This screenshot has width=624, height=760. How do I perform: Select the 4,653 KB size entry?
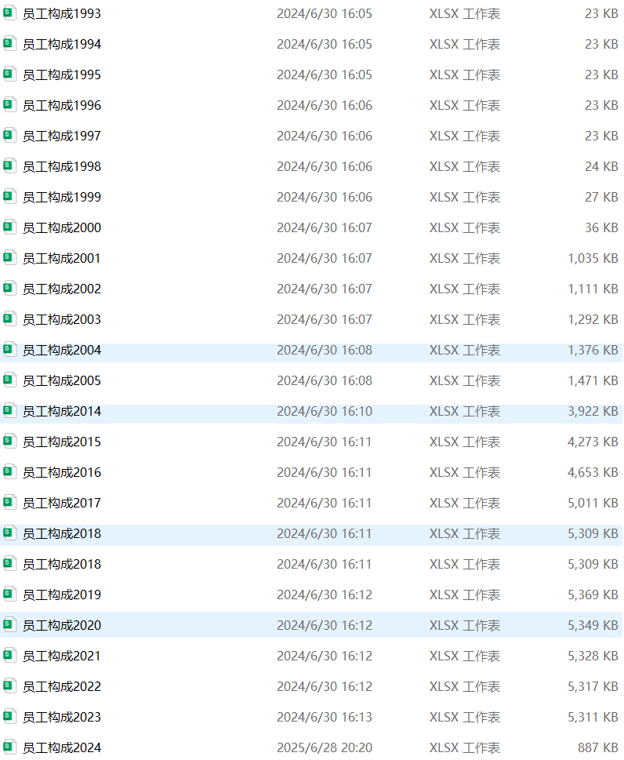coord(593,473)
